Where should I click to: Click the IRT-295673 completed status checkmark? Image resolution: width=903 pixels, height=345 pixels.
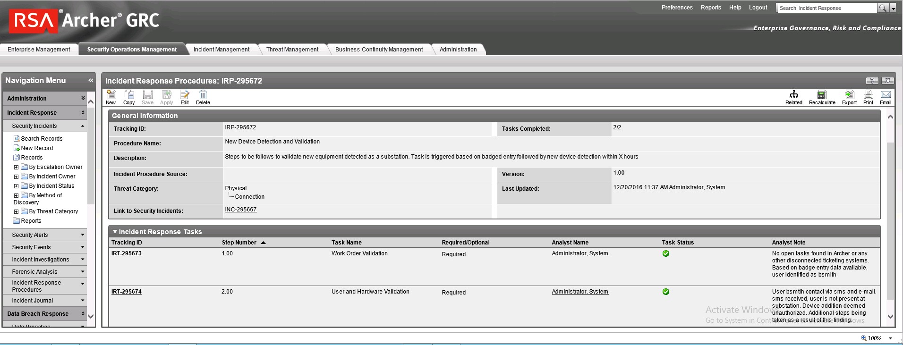[x=666, y=253]
